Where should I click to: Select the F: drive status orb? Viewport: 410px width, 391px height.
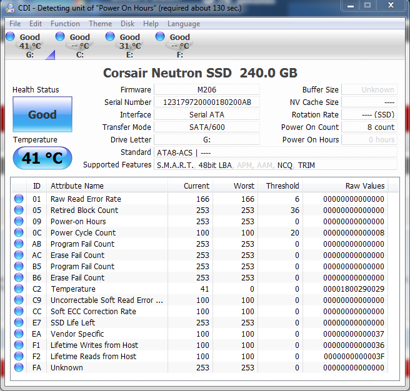pos(161,37)
